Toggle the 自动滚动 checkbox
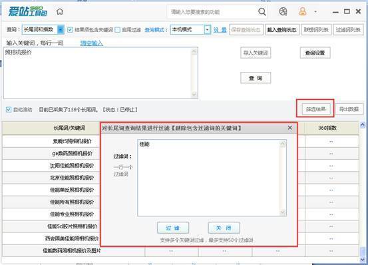368x265 pixels. [x=9, y=109]
